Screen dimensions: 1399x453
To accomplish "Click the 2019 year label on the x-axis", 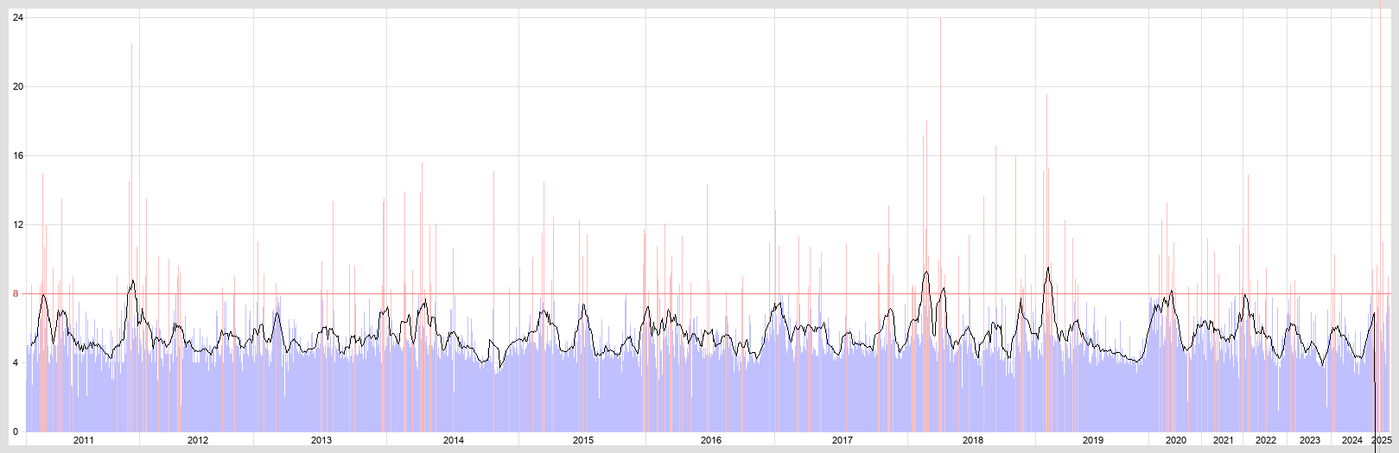I will (1093, 440).
